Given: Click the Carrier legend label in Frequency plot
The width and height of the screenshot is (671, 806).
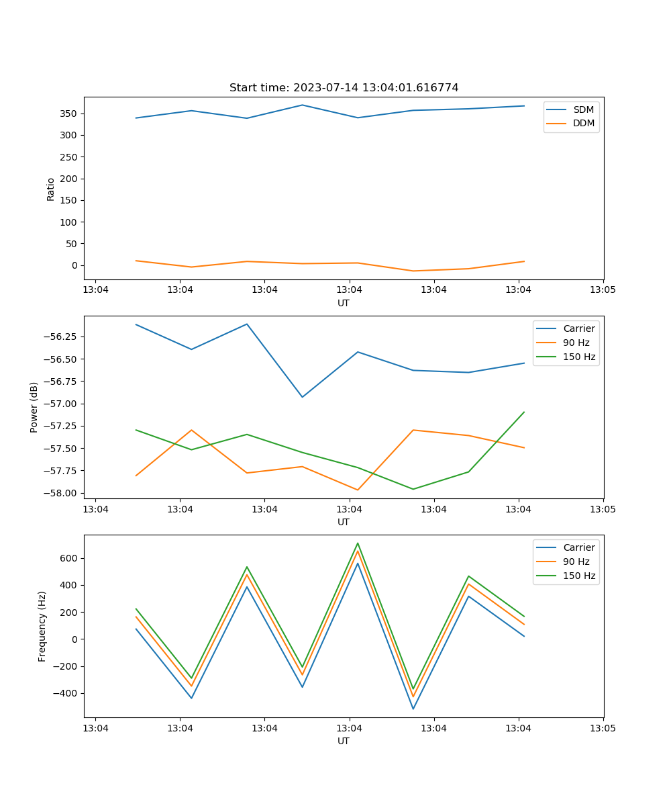Looking at the screenshot, I should (x=578, y=547).
